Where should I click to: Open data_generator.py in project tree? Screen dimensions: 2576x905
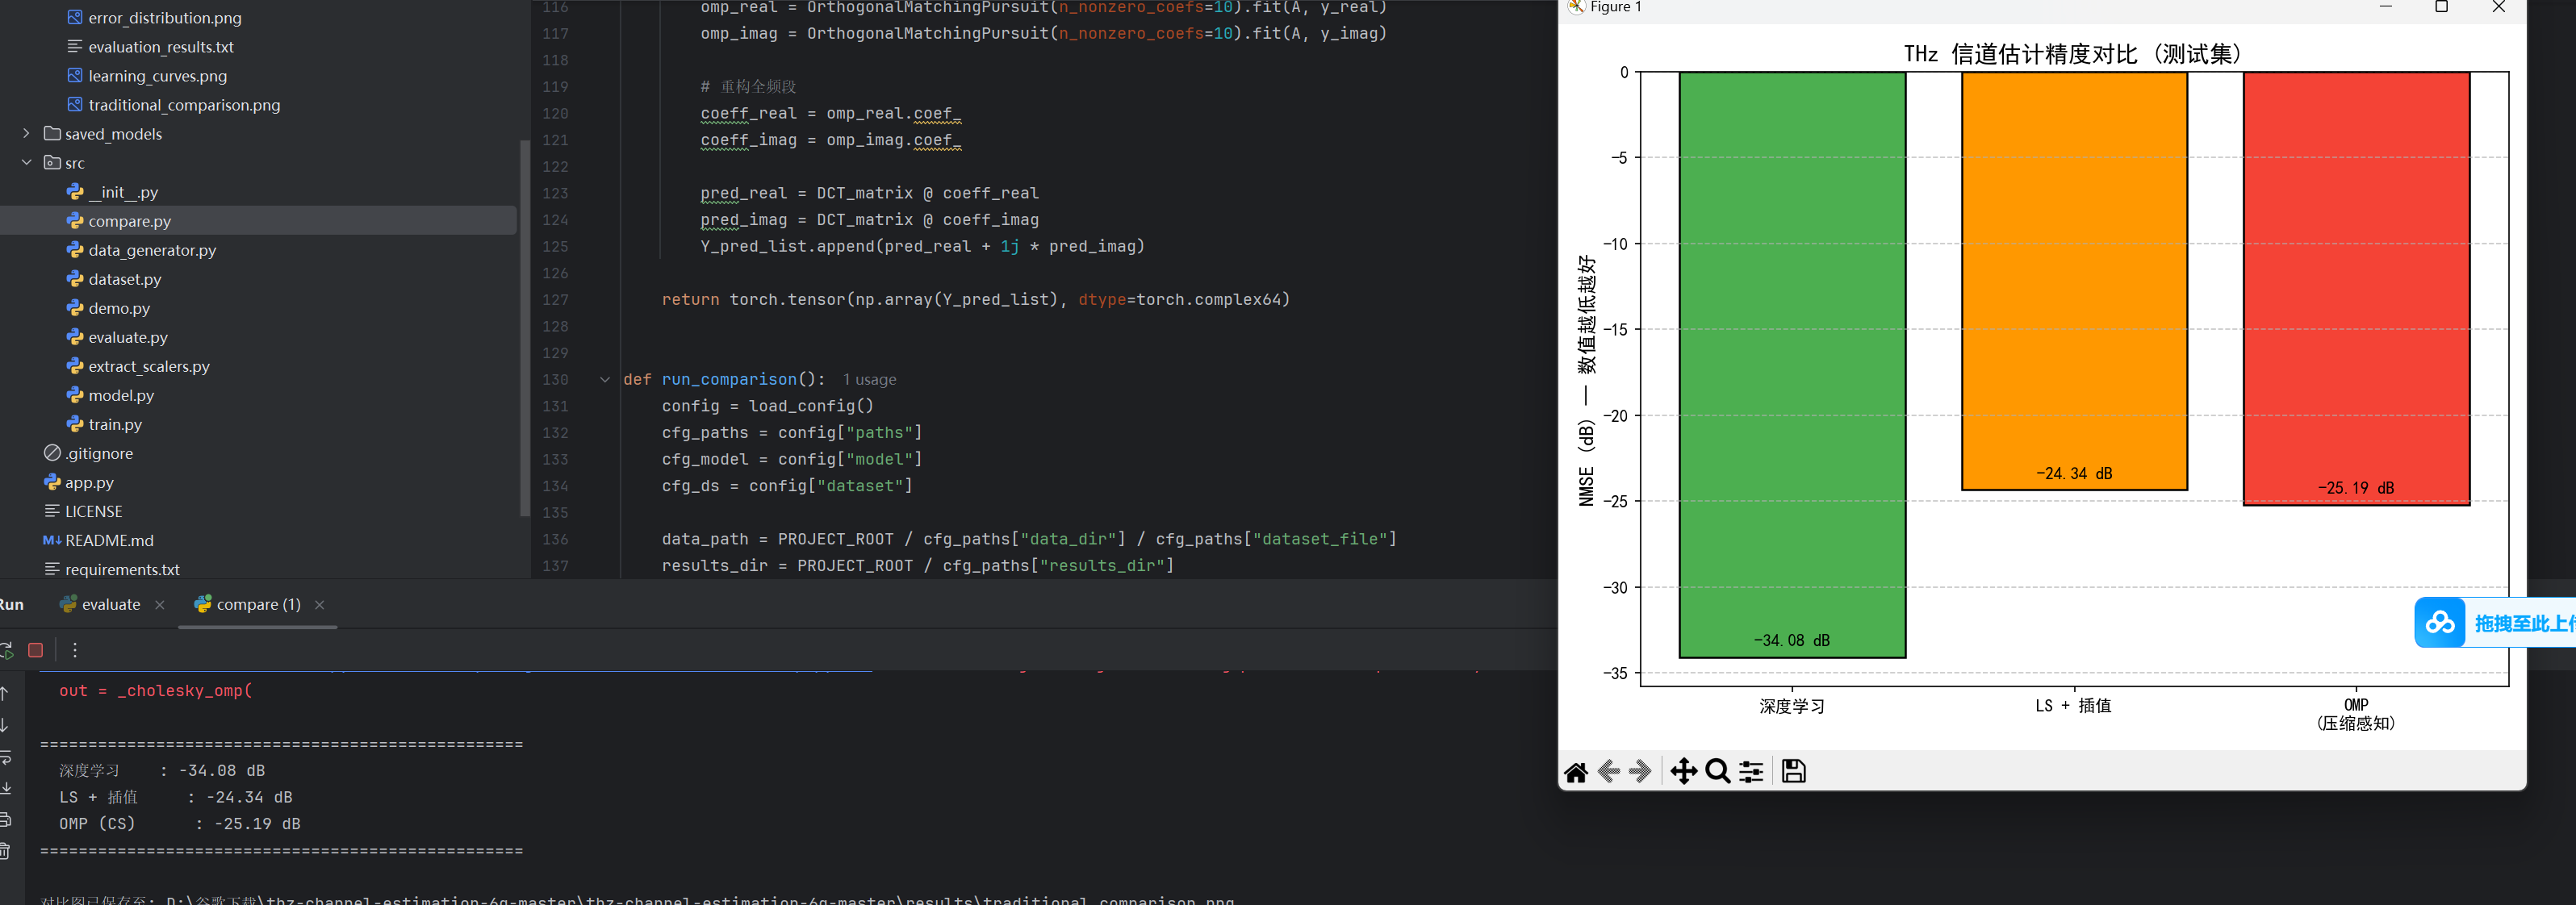[152, 250]
